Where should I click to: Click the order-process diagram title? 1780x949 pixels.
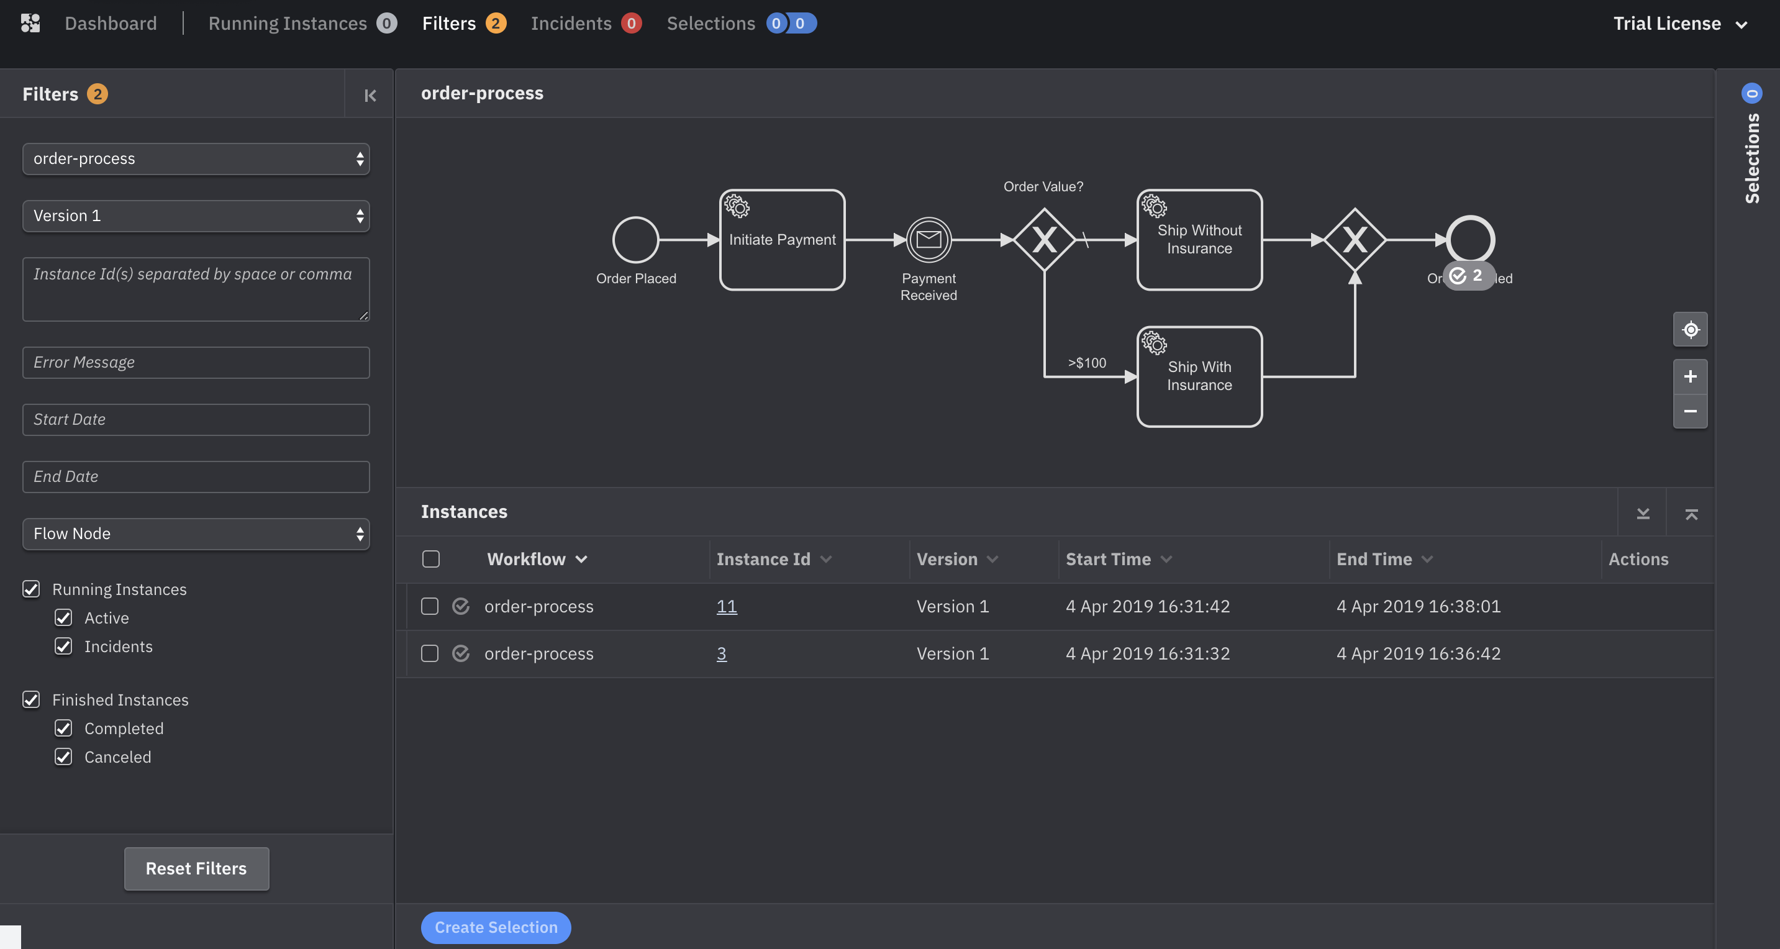(483, 93)
